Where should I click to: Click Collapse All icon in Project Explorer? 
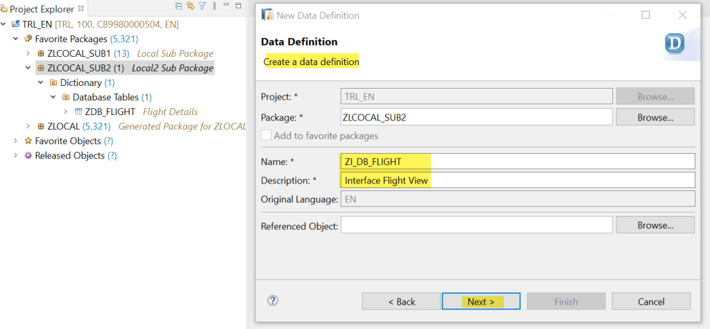click(179, 6)
